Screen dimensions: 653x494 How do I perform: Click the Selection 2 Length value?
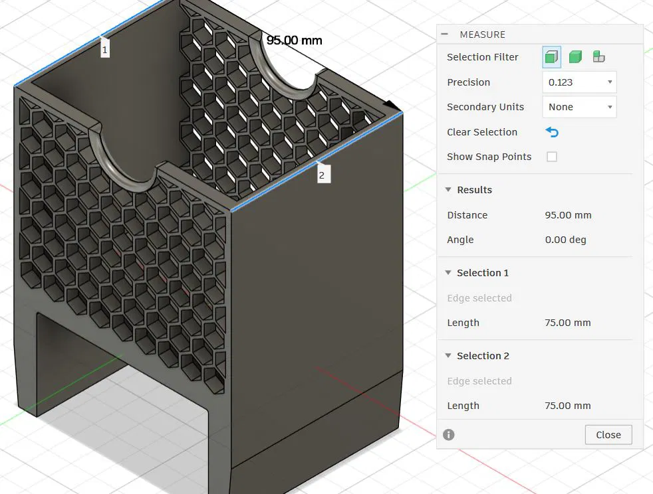[x=567, y=406]
